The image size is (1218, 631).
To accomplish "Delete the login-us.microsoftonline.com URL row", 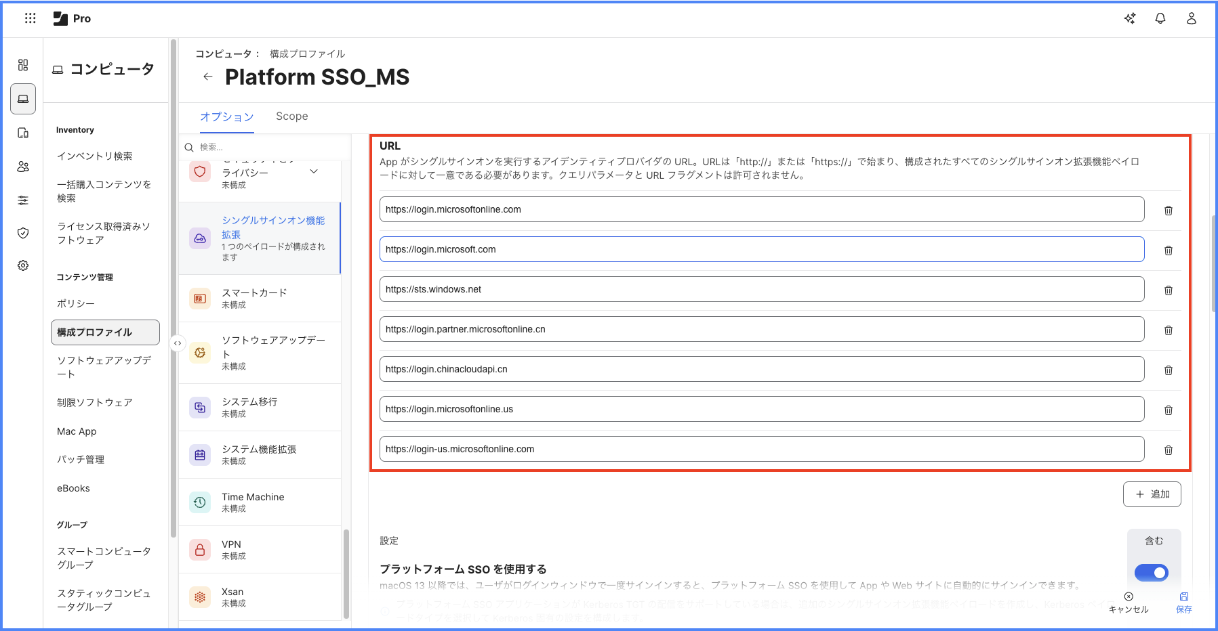I will [x=1169, y=450].
